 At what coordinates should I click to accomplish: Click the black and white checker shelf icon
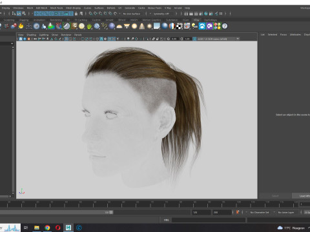(180, 26)
